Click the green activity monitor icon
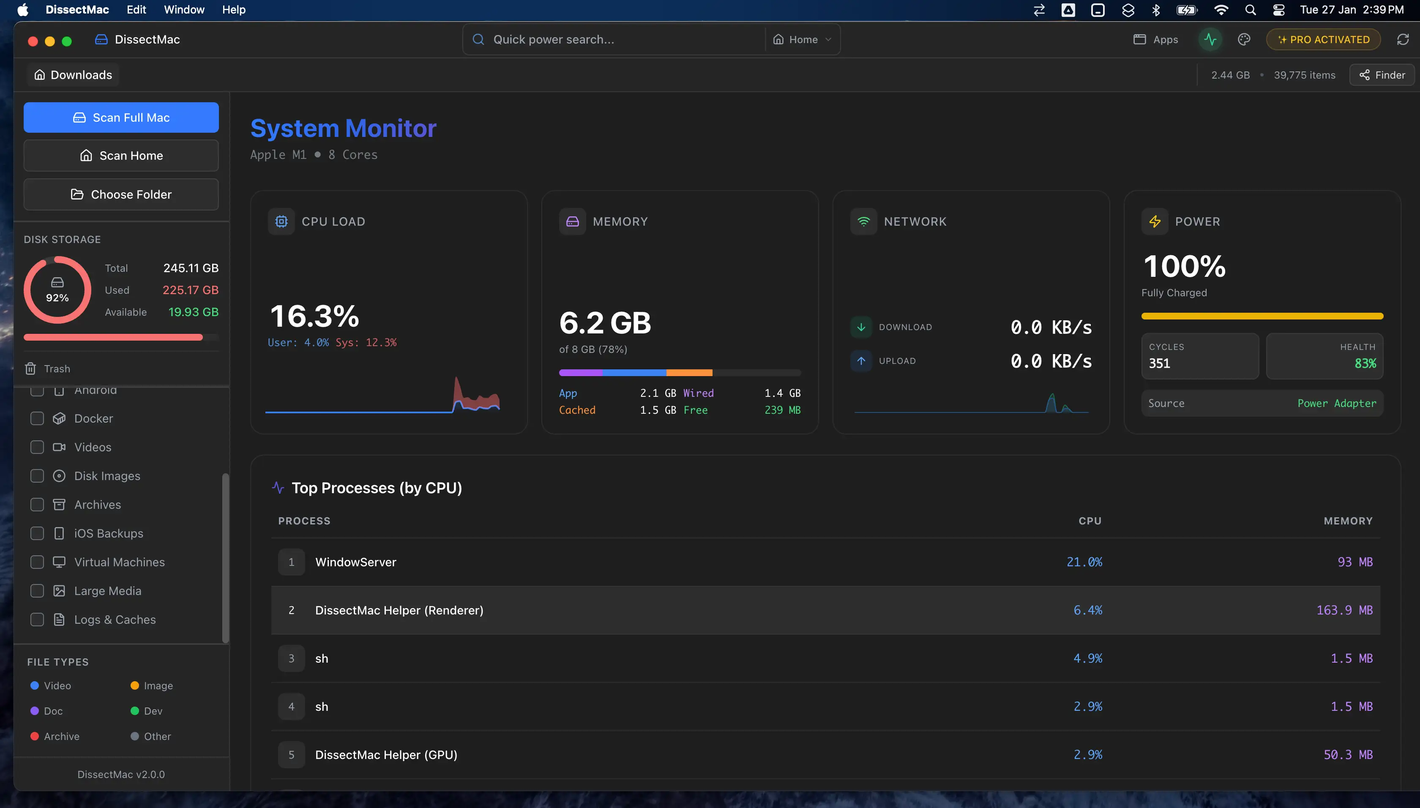This screenshot has width=1420, height=808. (1210, 39)
